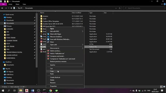Expand Open with submenu
This screenshot has height=93, width=166.
pyautogui.click(x=65, y=45)
